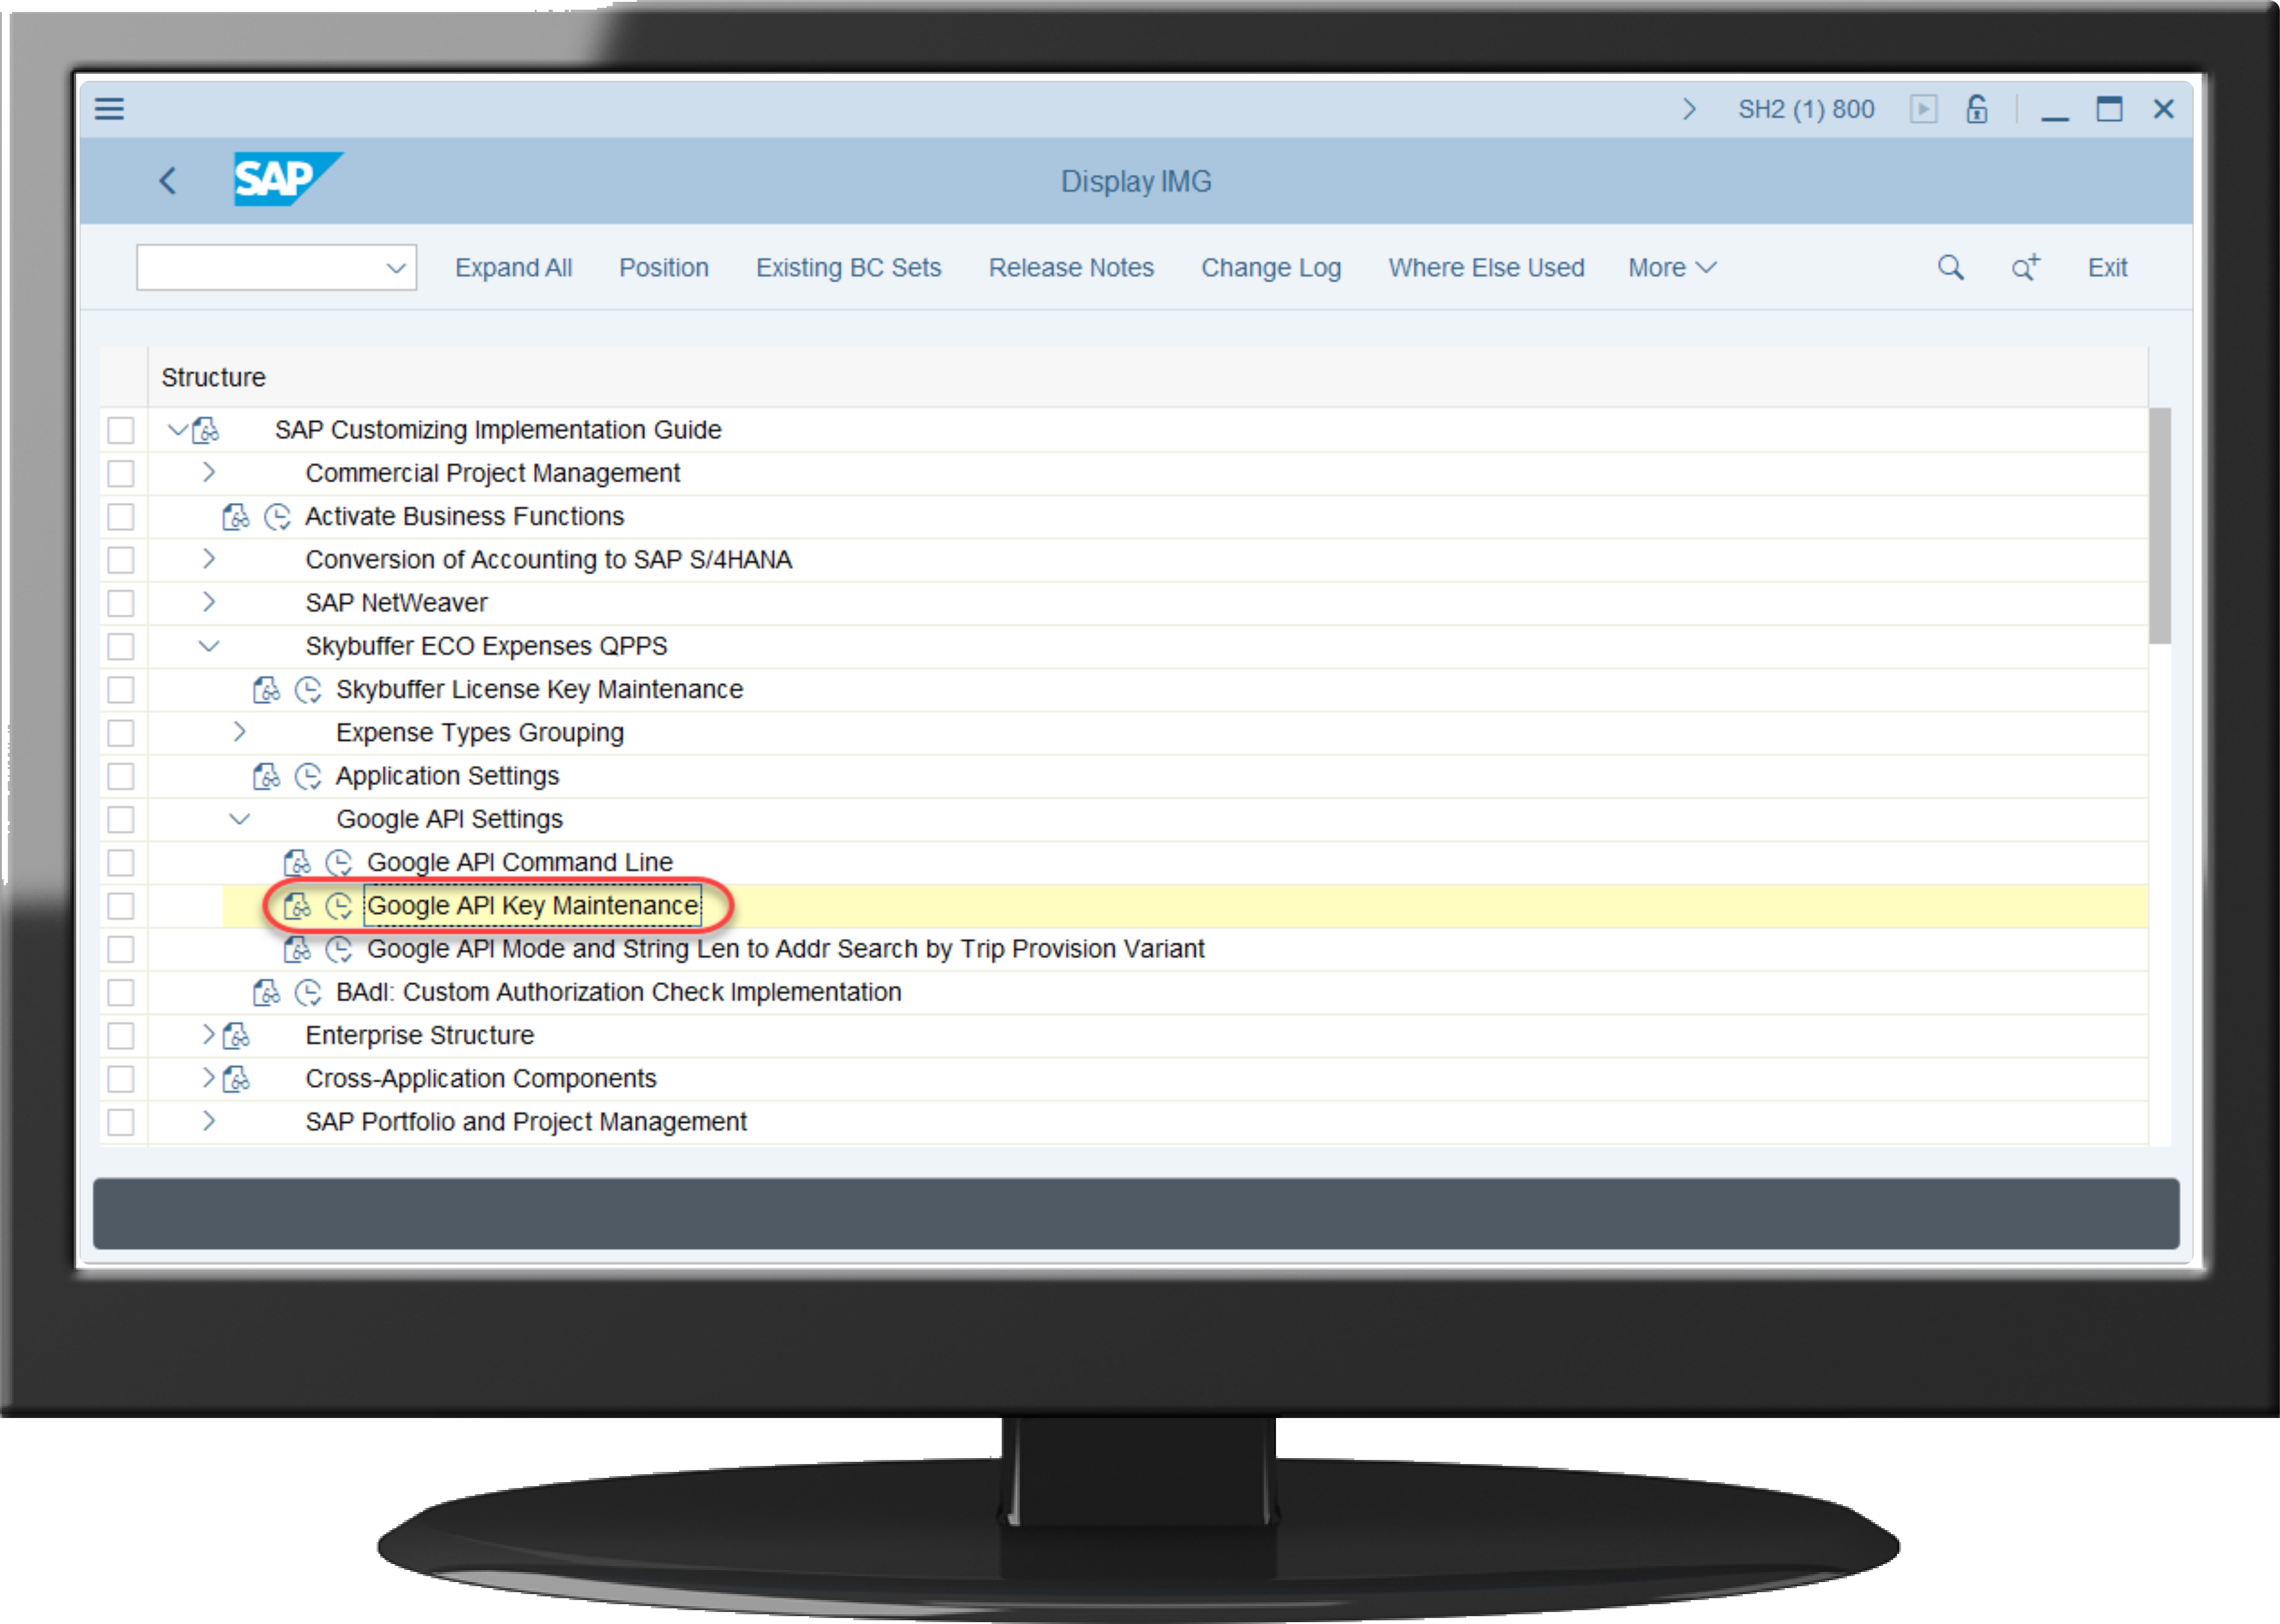2280x1624 pixels.
Task: Select Skybuffer License Key Maintenance item
Action: pyautogui.click(x=539, y=690)
